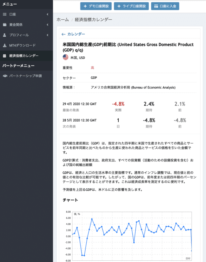Click the expected value 2.4%
This screenshot has height=262, width=206.
[x=149, y=104]
